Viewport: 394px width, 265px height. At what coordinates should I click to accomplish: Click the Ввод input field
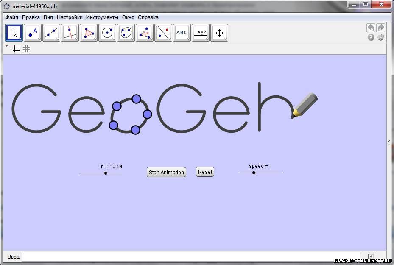coord(191,257)
